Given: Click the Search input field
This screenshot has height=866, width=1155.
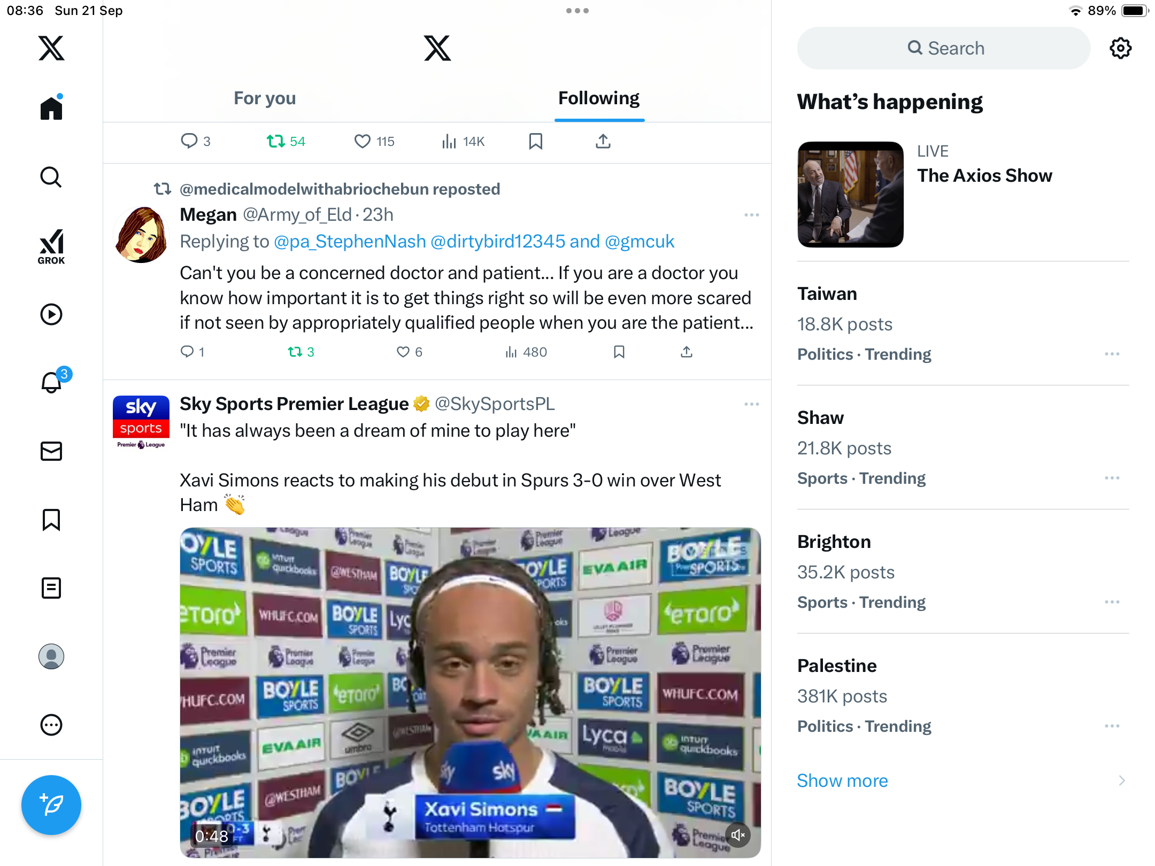Looking at the screenshot, I should pyautogui.click(x=944, y=48).
